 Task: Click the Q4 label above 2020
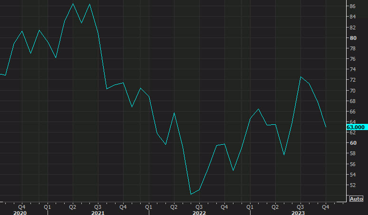(x=22, y=207)
